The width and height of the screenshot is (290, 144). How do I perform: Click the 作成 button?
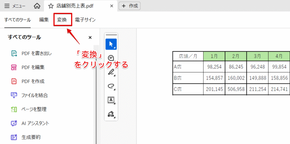pyautogui.click(x=130, y=6)
